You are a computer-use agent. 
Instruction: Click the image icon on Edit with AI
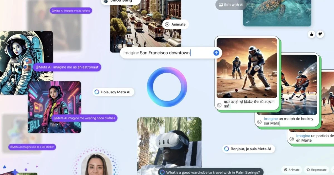pos(221,5)
